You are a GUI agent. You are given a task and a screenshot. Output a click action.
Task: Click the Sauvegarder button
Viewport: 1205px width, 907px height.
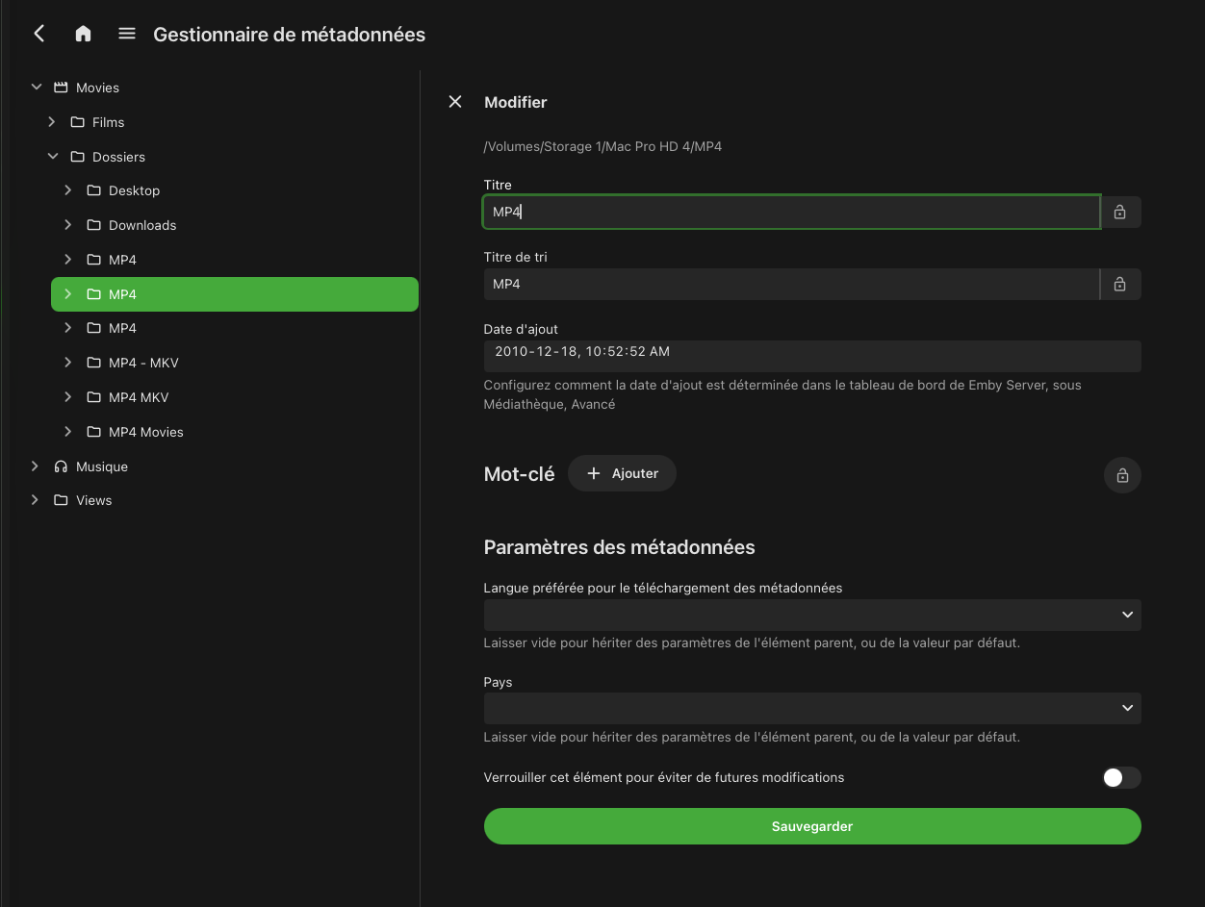click(x=811, y=826)
